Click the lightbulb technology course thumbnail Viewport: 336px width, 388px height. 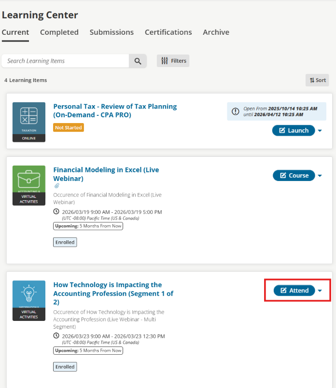coord(29,300)
